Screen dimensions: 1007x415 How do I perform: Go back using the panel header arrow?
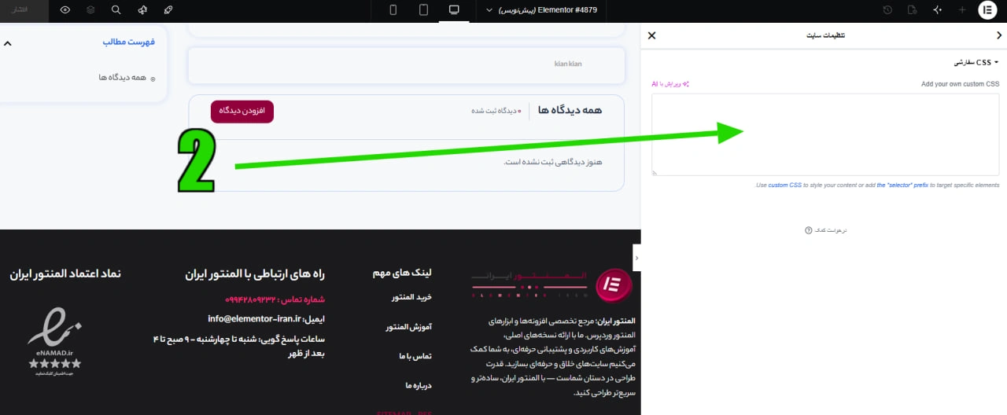(999, 35)
